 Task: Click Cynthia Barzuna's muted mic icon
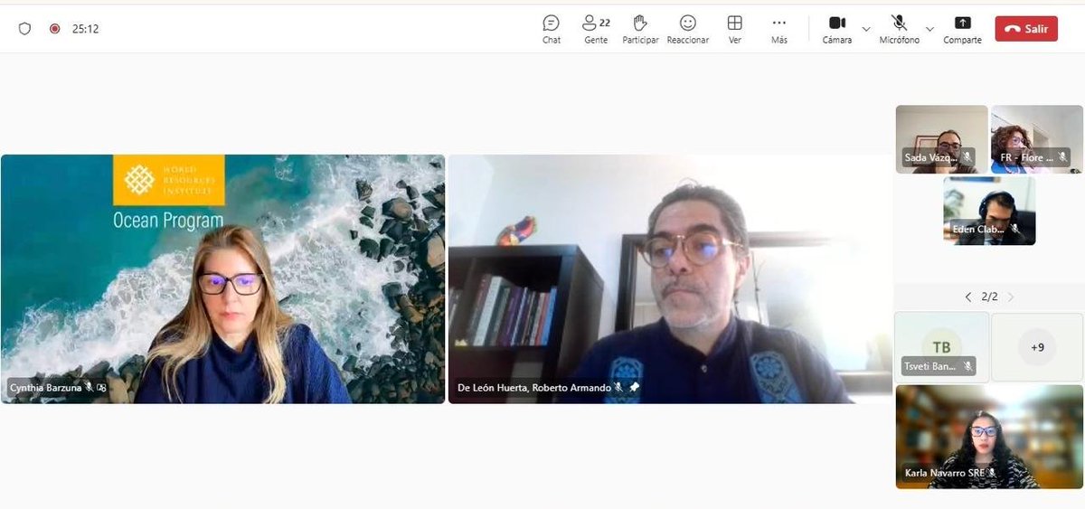(x=89, y=387)
